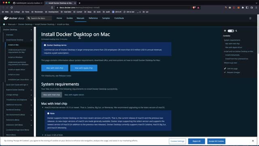Toggle the light/dark theme switch
The image size is (259, 146).
tap(231, 31)
